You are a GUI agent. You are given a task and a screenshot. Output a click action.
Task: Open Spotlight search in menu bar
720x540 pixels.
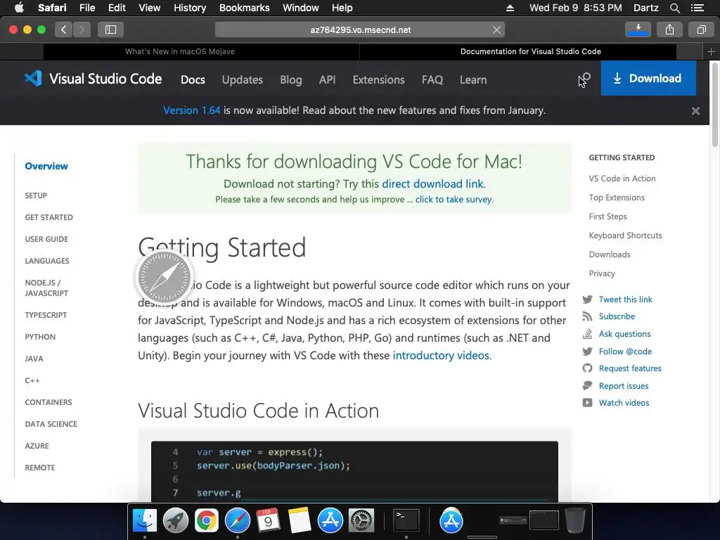[x=674, y=8]
